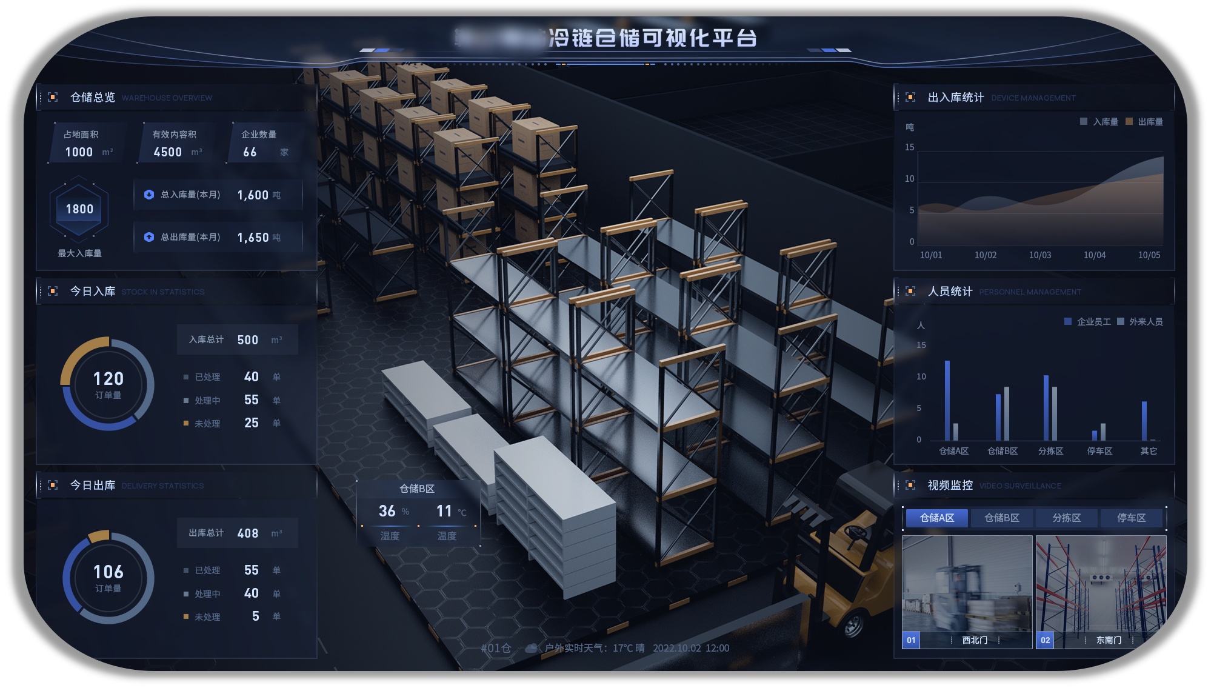Screen dimensions: 1211x688
Task: Switch to the 仓储A区 video tab
Action: (937, 518)
